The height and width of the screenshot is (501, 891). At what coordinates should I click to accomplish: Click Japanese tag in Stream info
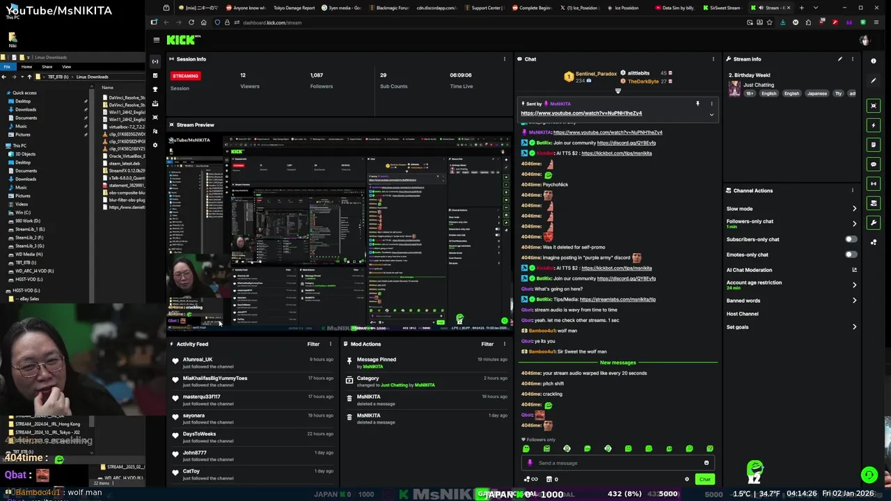817,93
